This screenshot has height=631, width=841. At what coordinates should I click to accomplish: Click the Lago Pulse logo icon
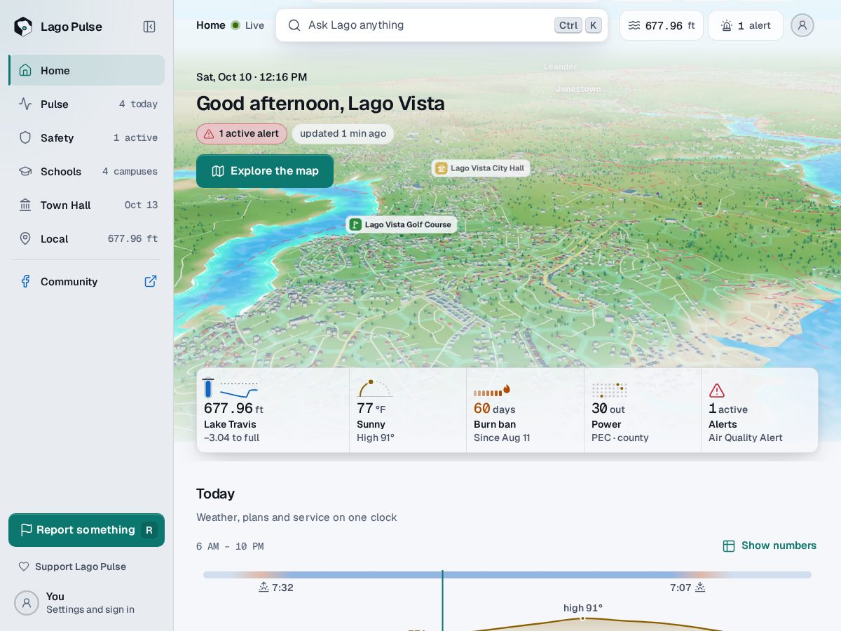click(23, 27)
